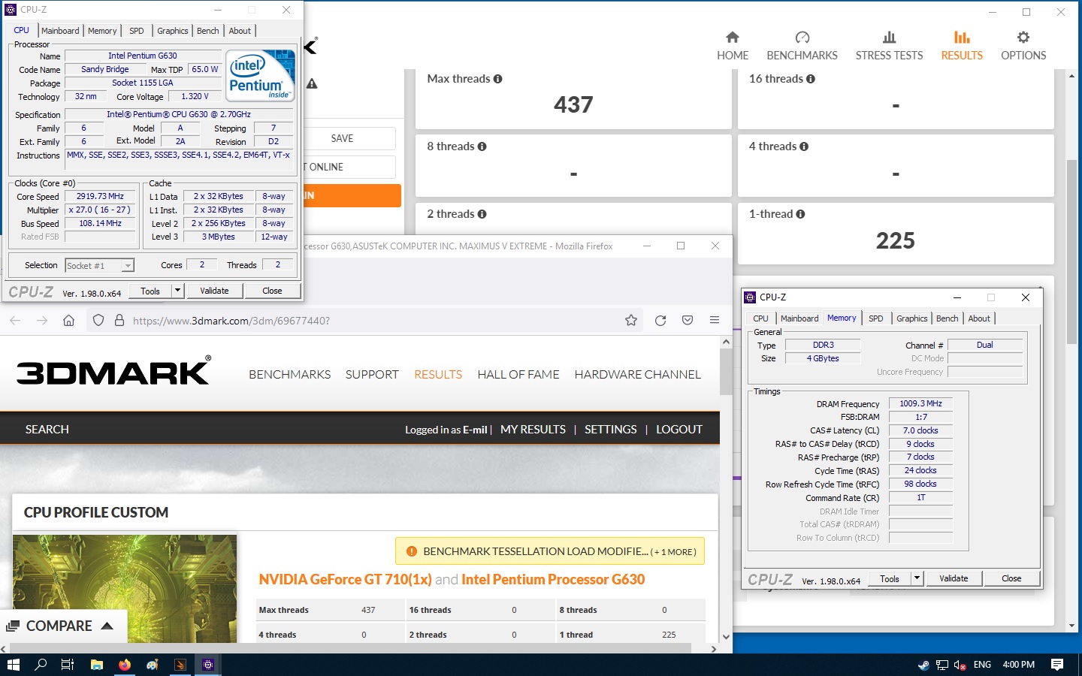Click Validate in top CPU-Z window
The image size is (1082, 676).
coord(214,291)
